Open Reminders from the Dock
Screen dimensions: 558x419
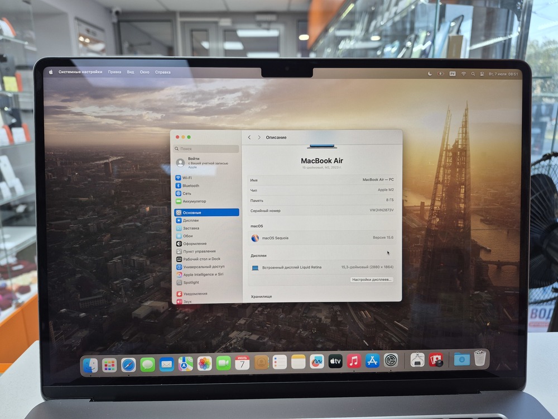point(280,362)
